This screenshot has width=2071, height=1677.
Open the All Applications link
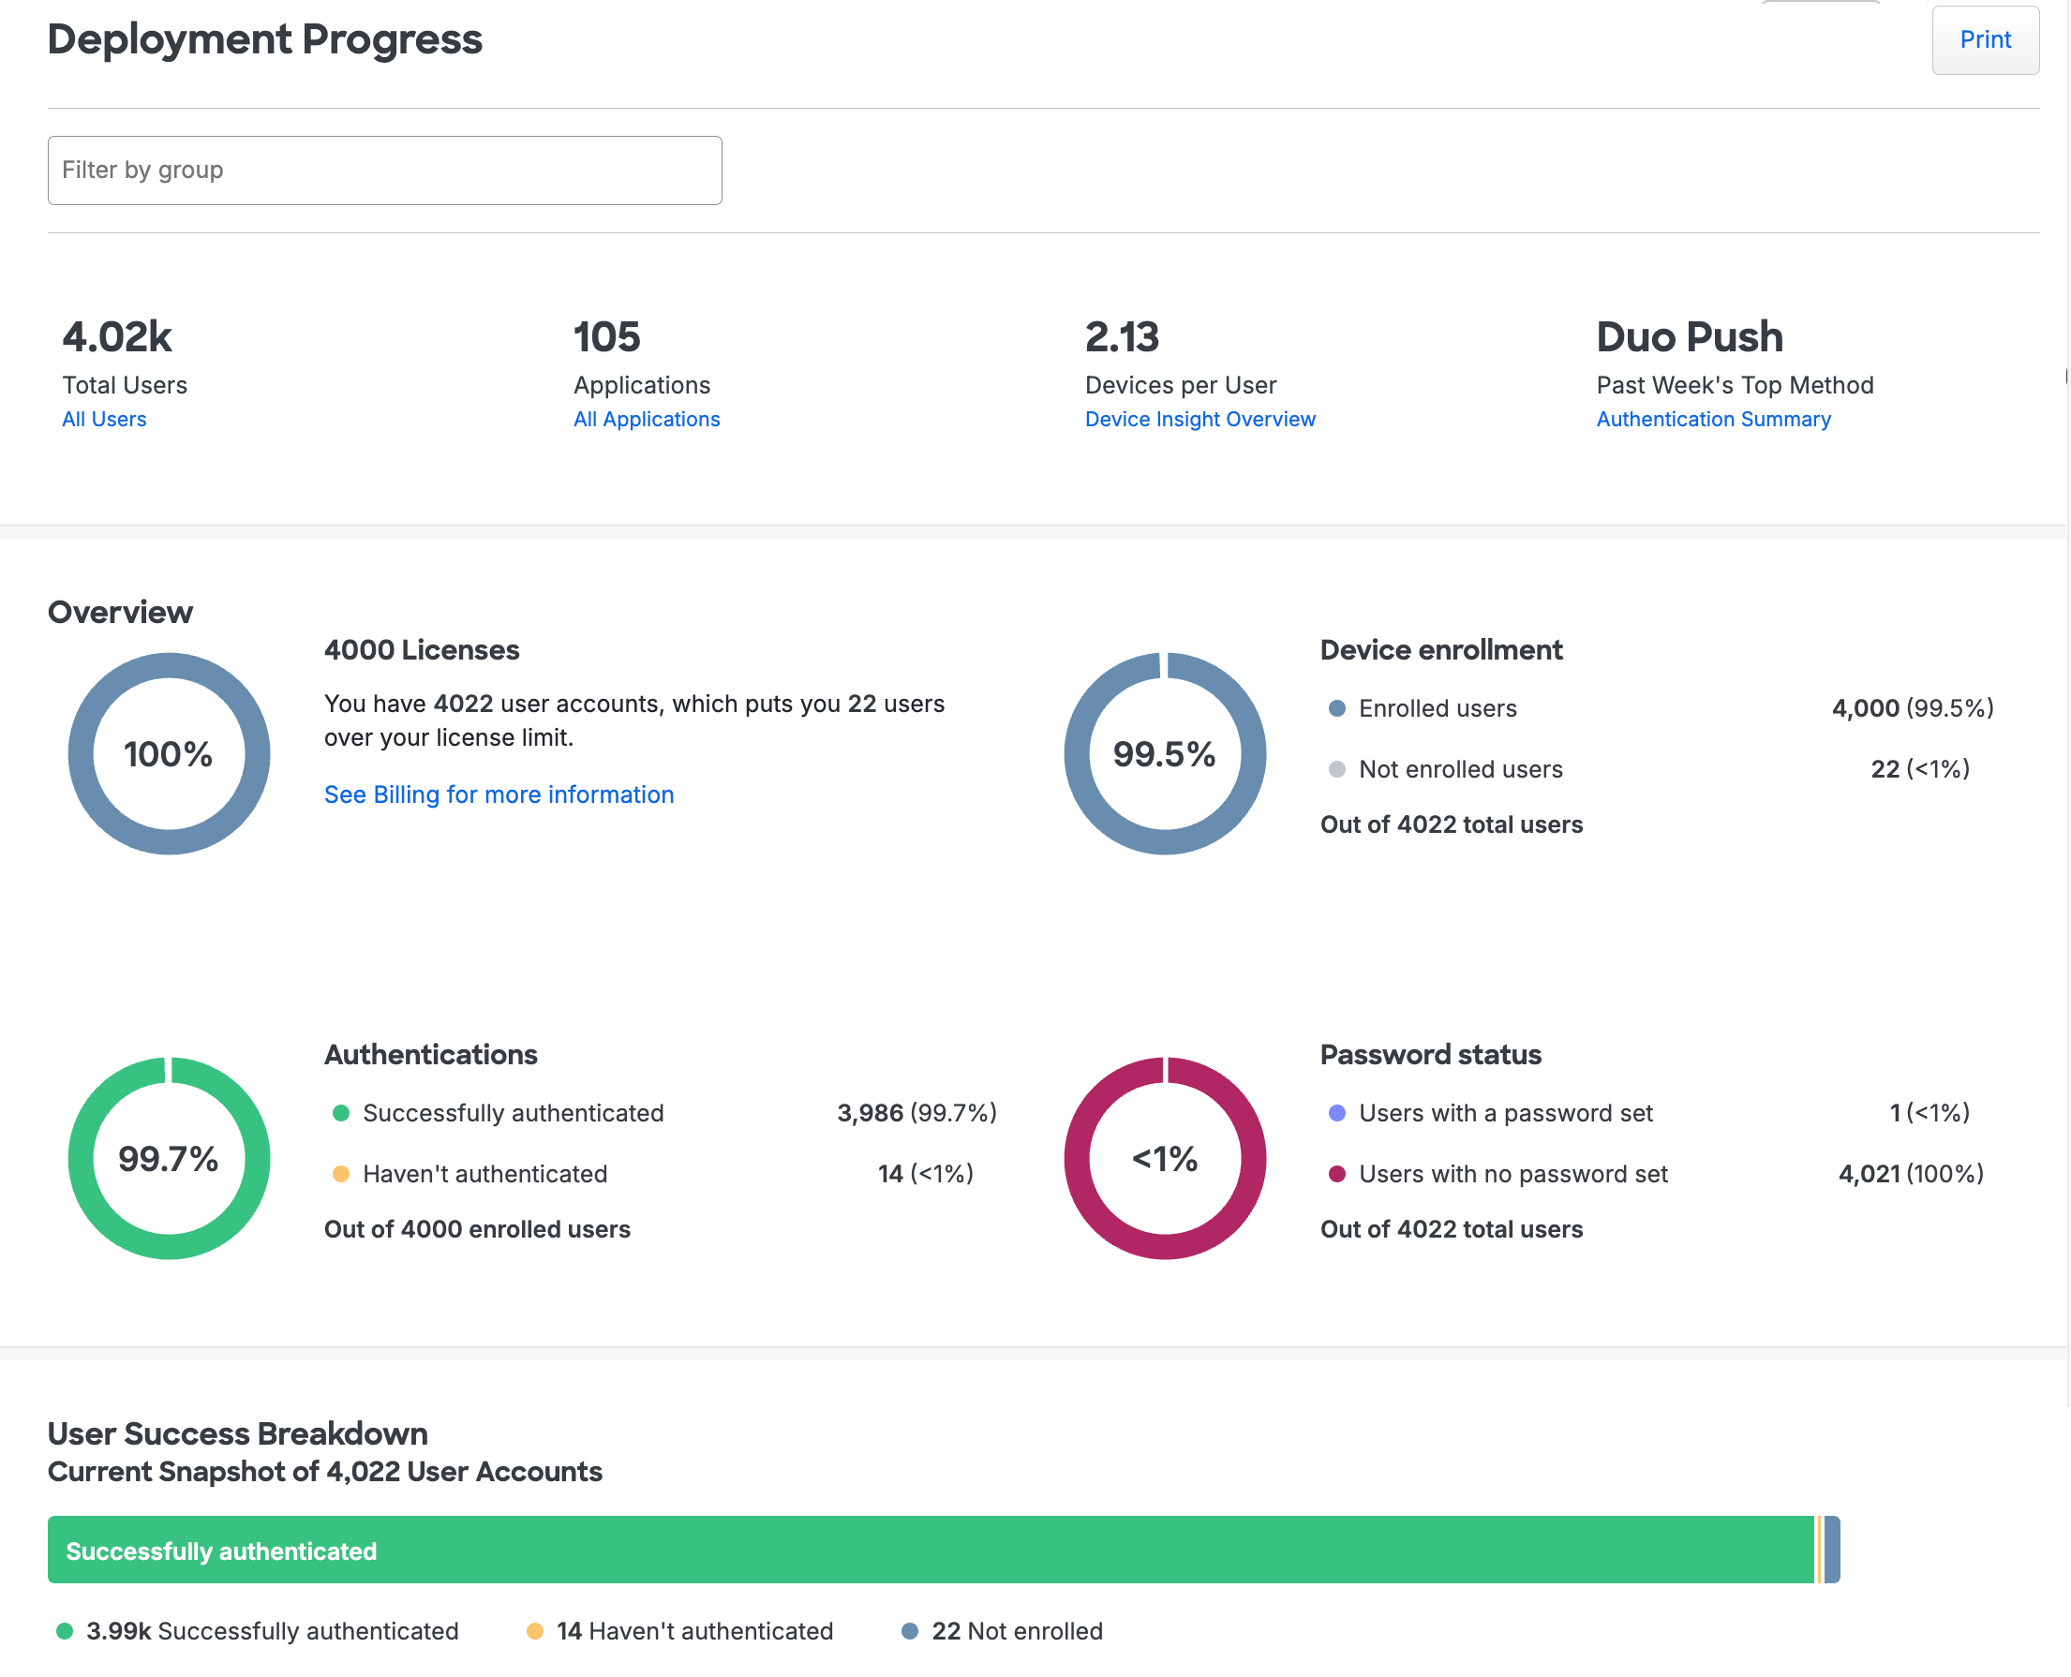tap(646, 420)
